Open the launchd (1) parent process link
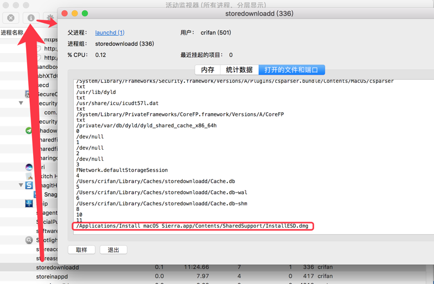Image resolution: width=434 pixels, height=284 pixels. pos(110,33)
